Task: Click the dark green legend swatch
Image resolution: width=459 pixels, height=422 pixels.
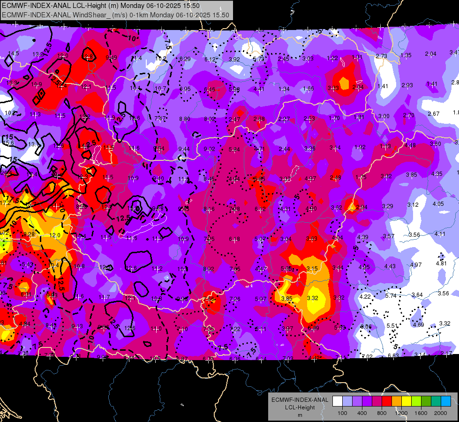Action: coord(426,401)
